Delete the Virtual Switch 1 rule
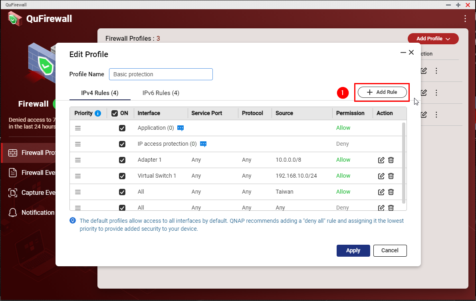This screenshot has width=476, height=301. point(391,176)
